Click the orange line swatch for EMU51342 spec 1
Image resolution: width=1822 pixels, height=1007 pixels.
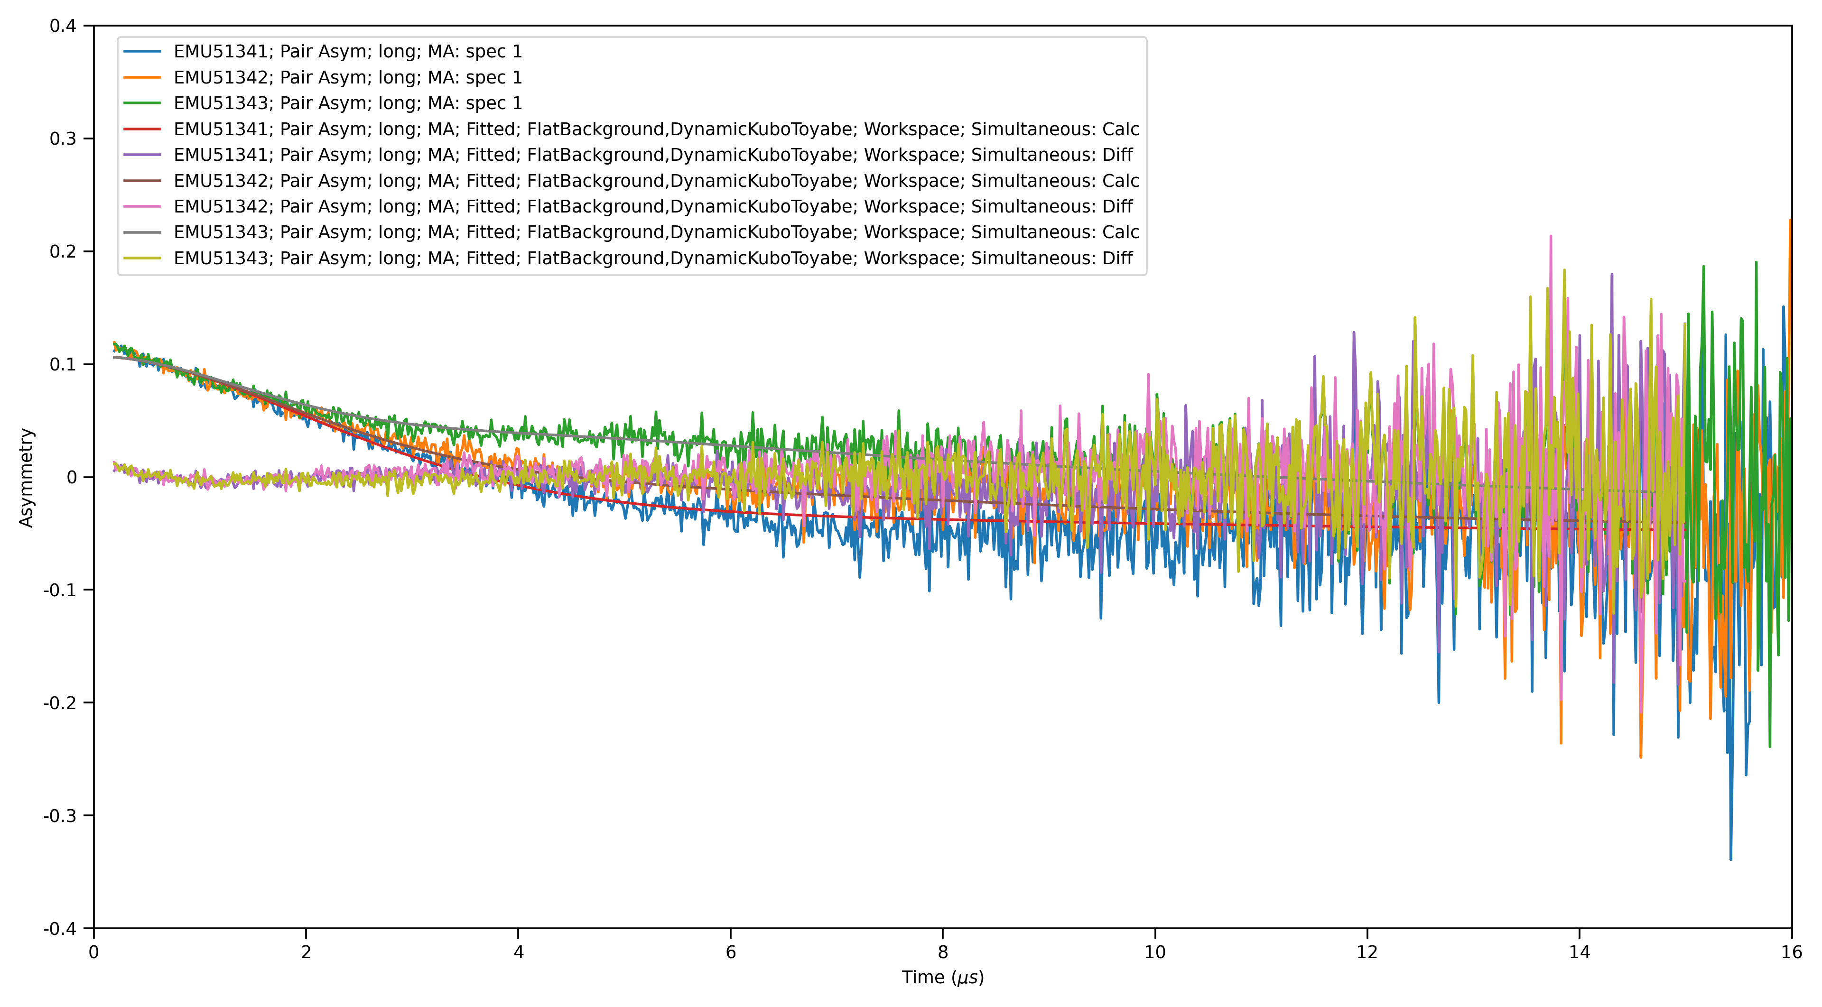[142, 77]
